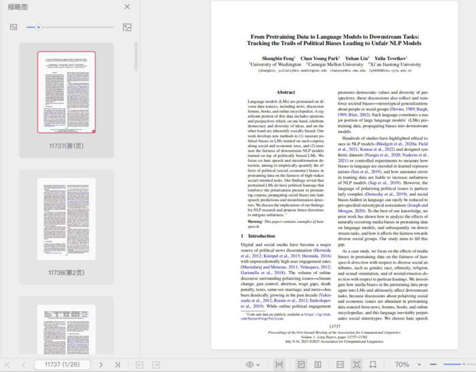476x372 pixels.
Task: Click author name Shangbin Feng
Action: [x=278, y=58]
